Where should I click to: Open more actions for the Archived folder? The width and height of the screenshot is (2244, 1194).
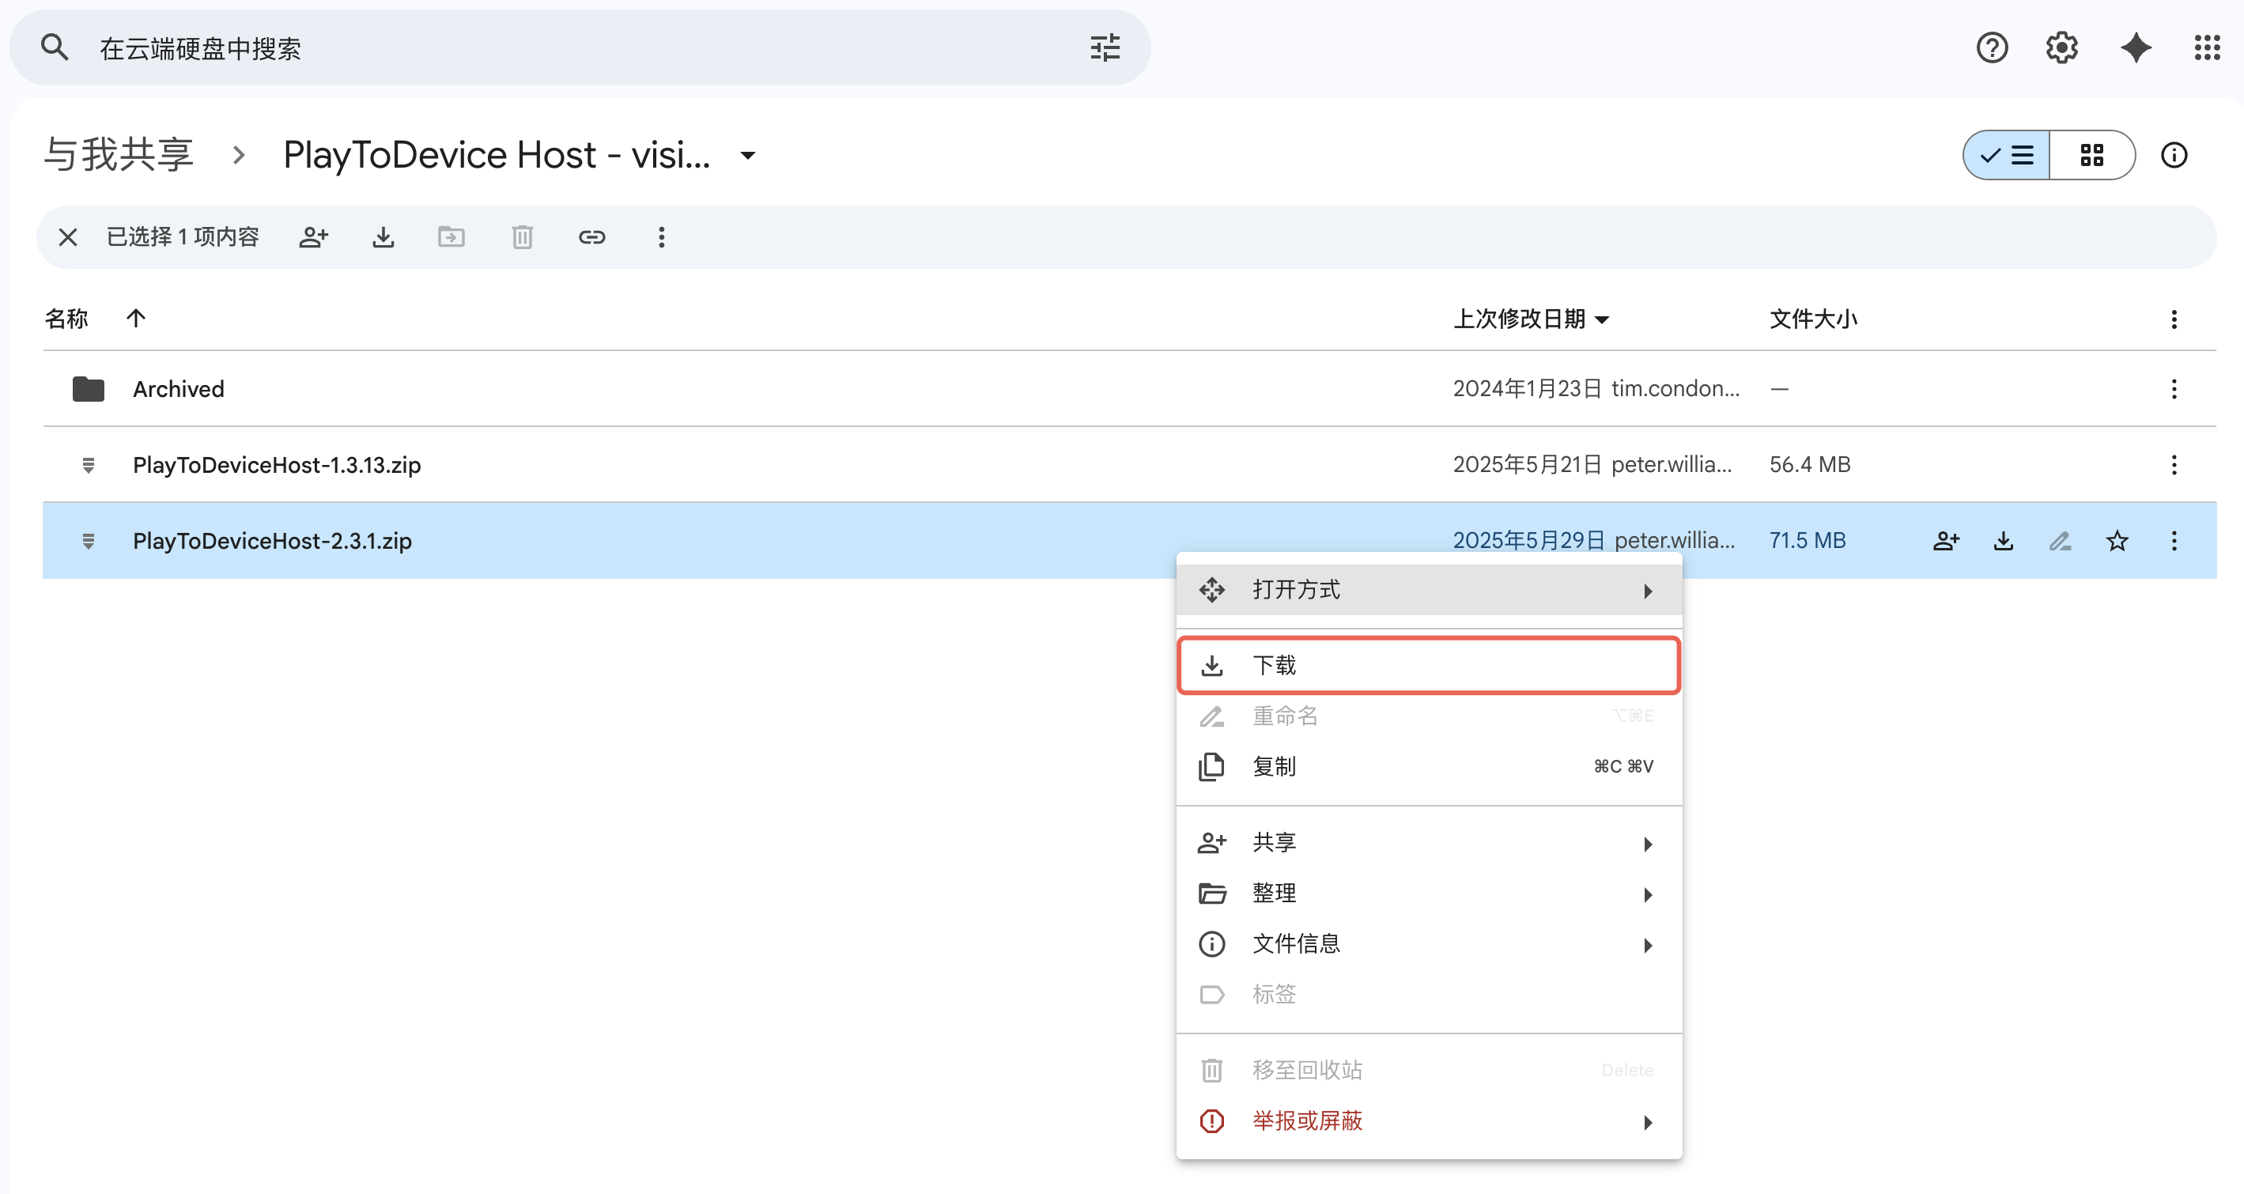click(2174, 388)
